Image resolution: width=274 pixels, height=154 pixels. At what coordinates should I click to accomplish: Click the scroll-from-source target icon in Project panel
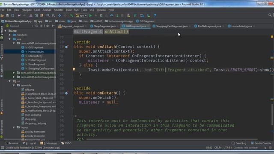[37, 26]
